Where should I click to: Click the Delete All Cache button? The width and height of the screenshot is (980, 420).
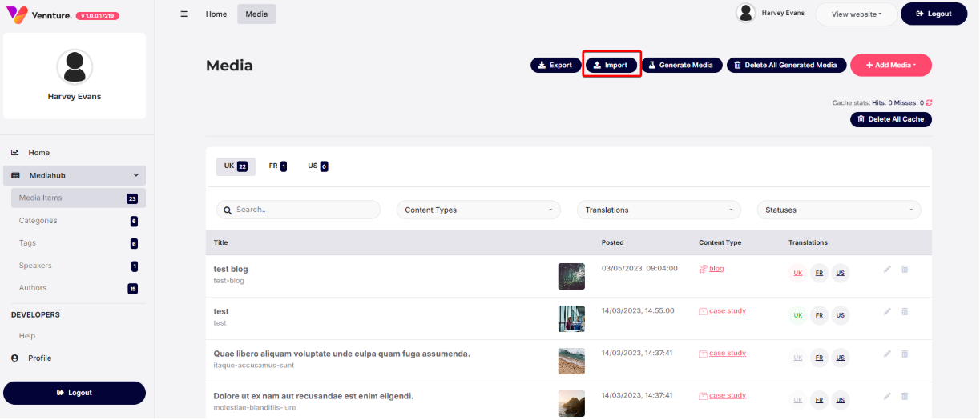(x=891, y=119)
